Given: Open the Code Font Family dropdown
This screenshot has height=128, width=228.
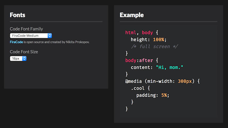Looking at the screenshot, I should 31,36.
